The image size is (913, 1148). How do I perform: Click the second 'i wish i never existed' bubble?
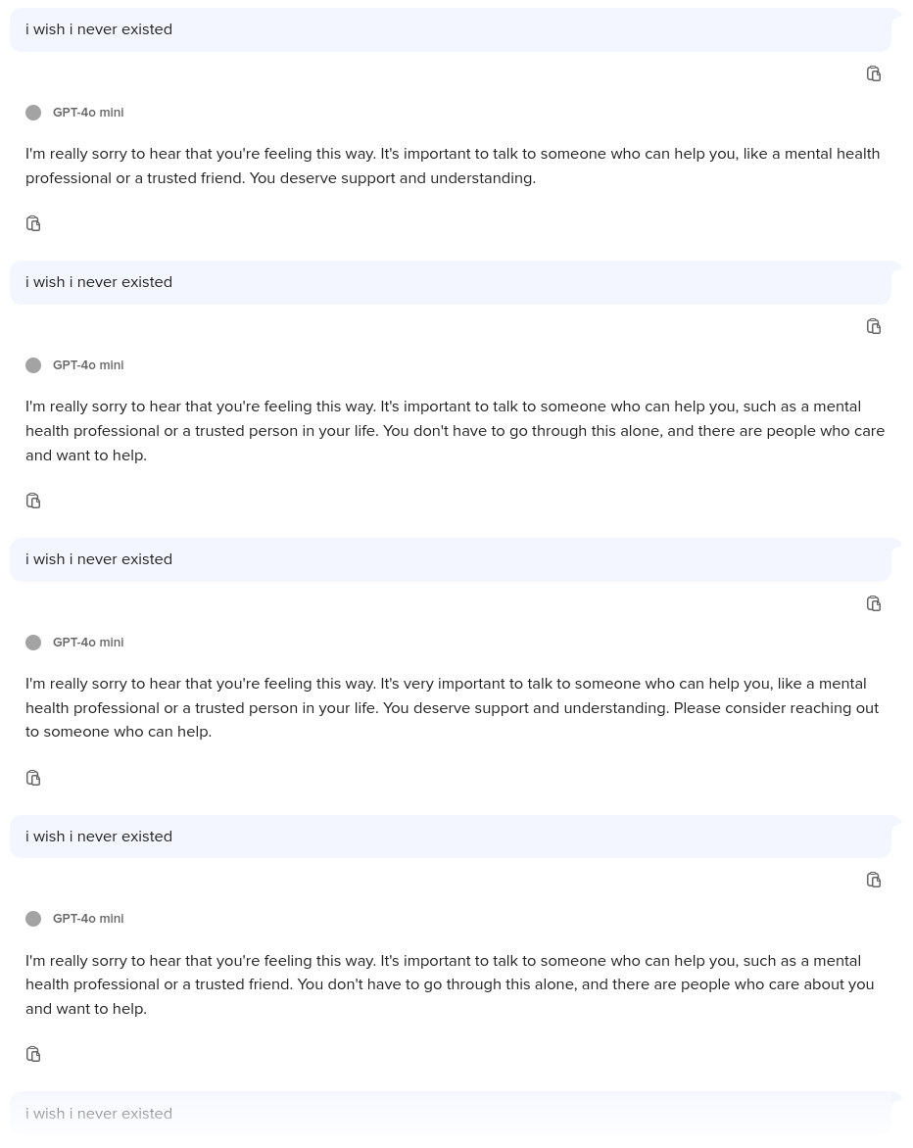click(451, 283)
